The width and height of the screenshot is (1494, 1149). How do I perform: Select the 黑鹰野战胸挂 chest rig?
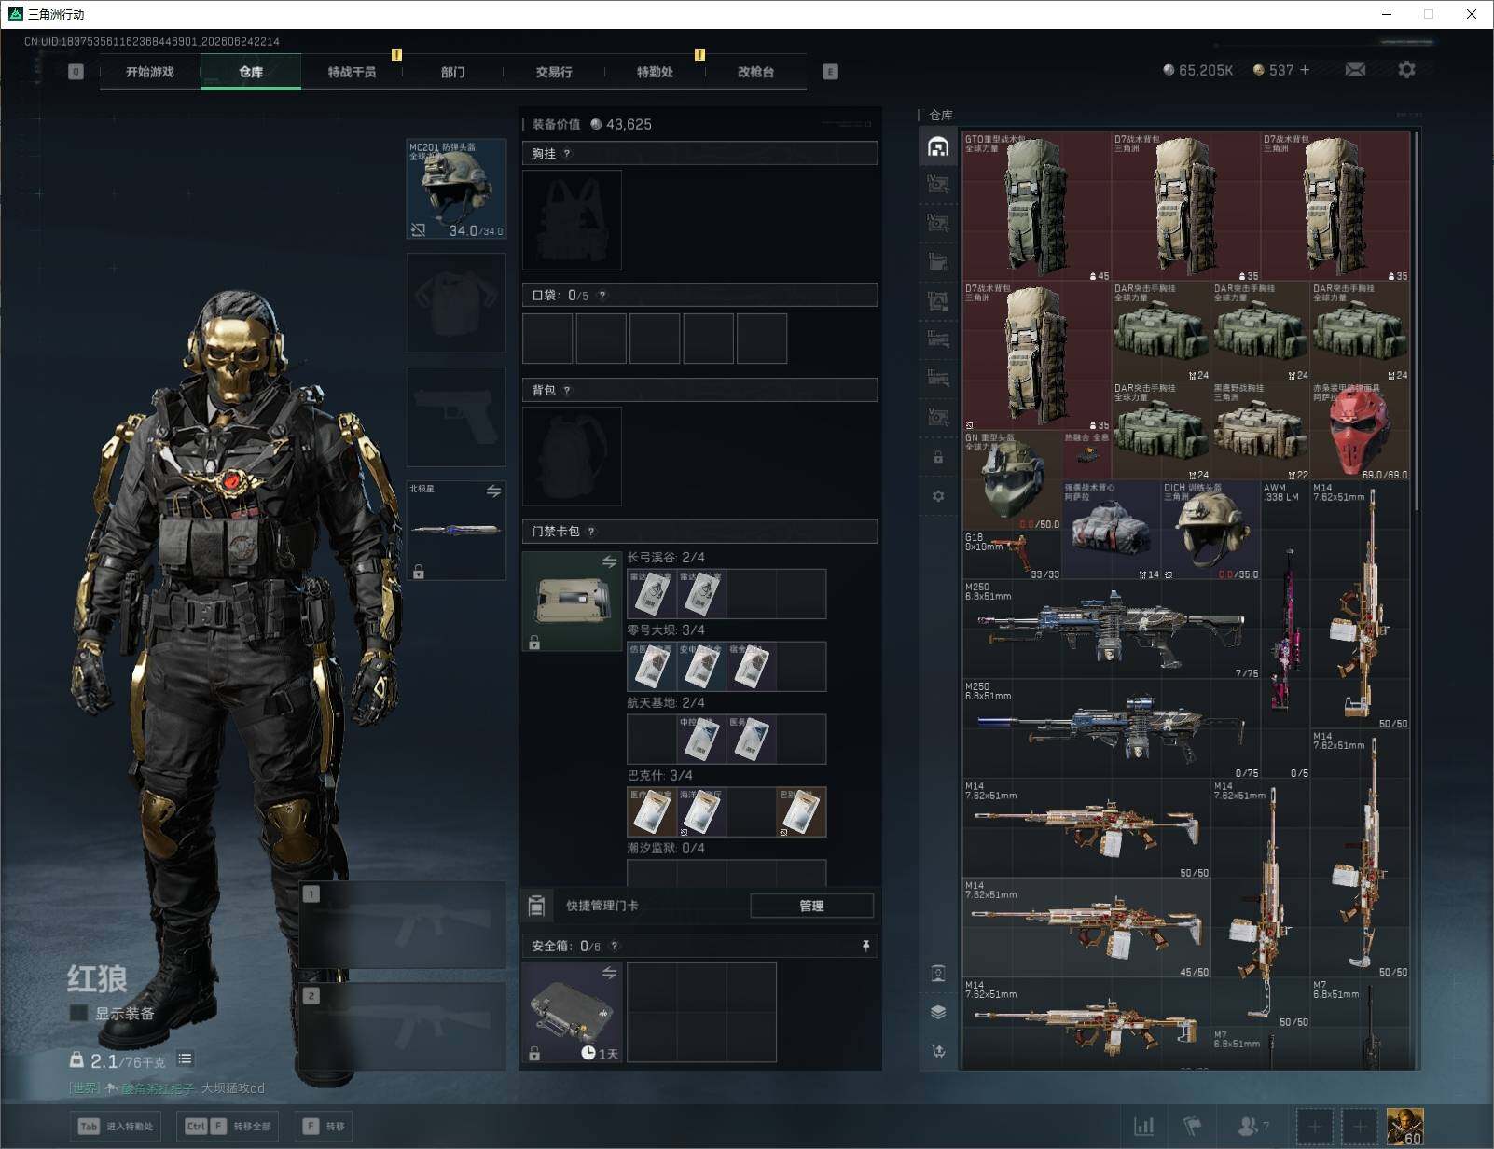click(1260, 431)
